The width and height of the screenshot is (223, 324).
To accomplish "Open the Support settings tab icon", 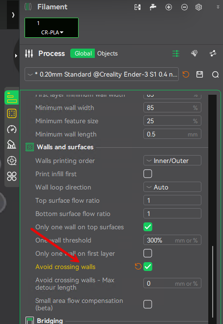I will tap(12, 144).
